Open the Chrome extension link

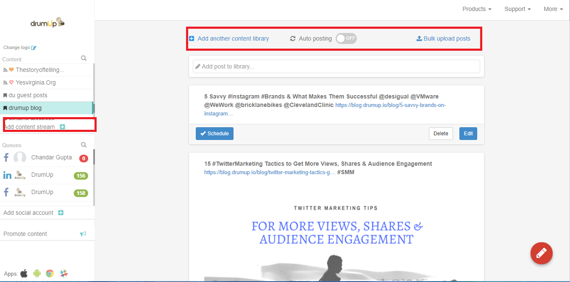pyautogui.click(x=50, y=273)
